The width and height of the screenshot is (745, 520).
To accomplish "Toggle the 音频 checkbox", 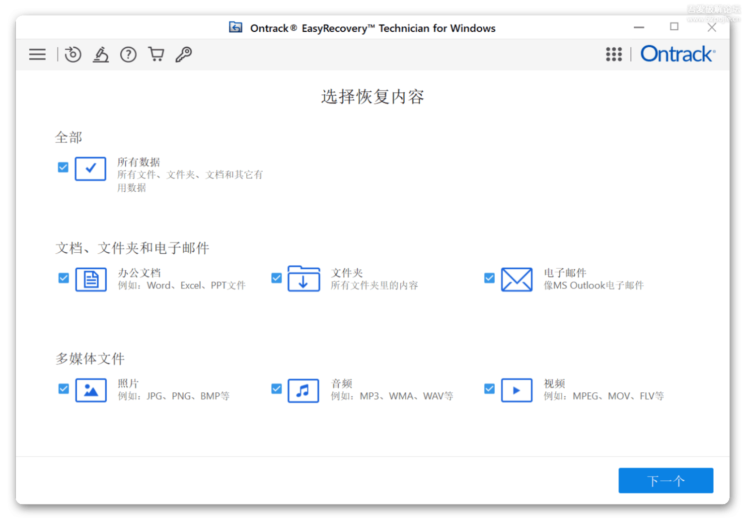I will point(277,388).
